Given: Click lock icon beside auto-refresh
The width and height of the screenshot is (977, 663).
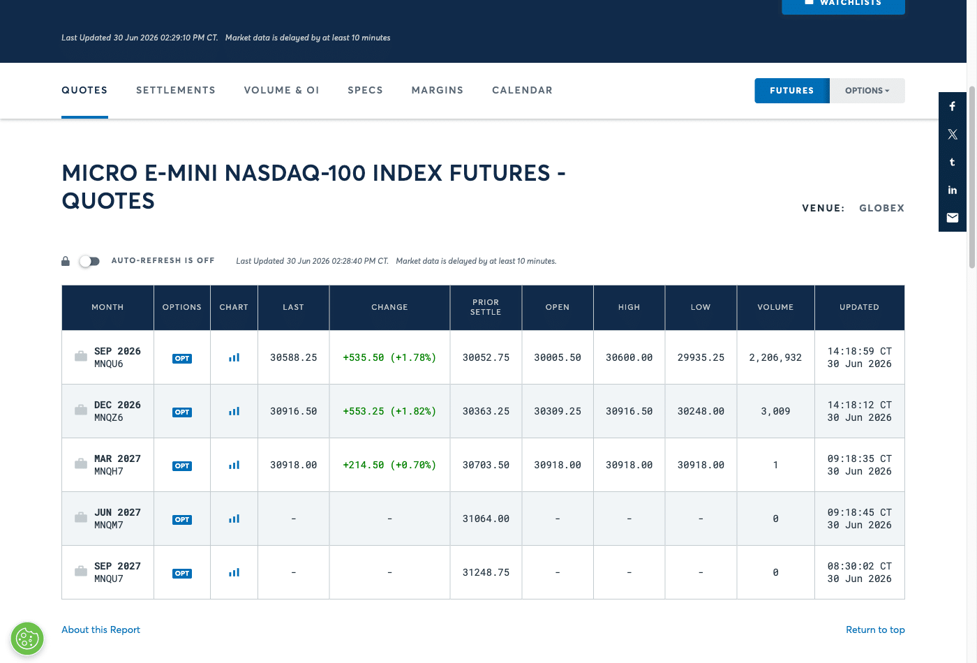Looking at the screenshot, I should coord(66,261).
